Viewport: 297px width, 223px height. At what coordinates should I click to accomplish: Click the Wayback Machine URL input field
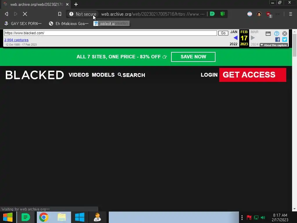111,33
